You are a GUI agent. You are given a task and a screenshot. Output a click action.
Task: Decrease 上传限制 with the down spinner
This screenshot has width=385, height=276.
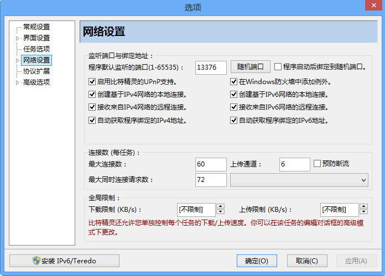[363, 212]
